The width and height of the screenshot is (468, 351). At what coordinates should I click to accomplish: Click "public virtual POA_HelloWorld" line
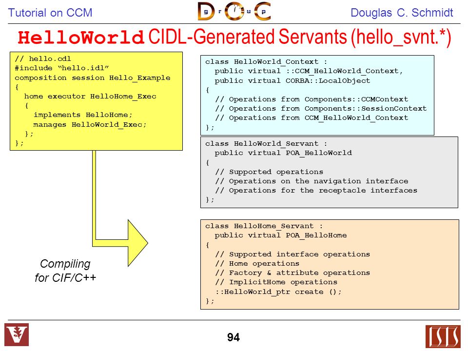283,153
